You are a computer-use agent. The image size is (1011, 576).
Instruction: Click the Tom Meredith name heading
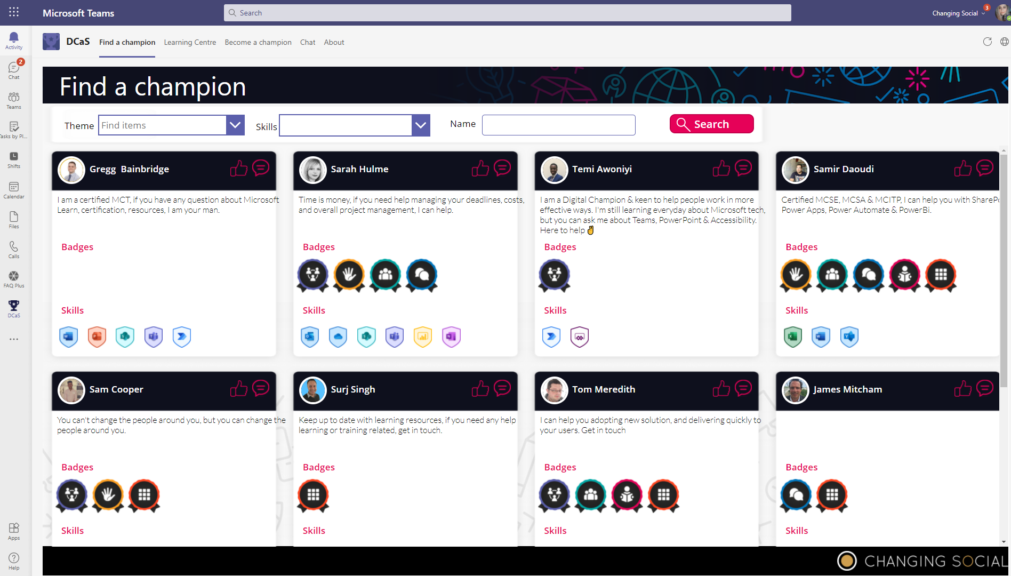click(x=604, y=389)
